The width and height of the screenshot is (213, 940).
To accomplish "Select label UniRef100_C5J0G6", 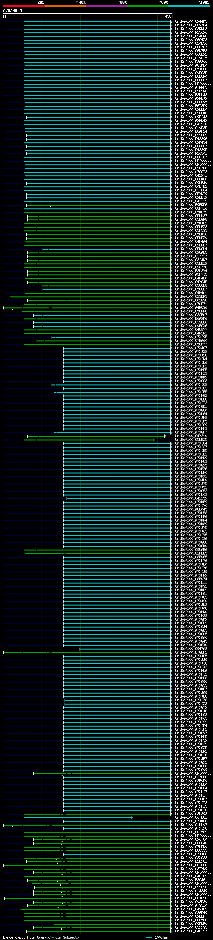I will tap(191, 69).
